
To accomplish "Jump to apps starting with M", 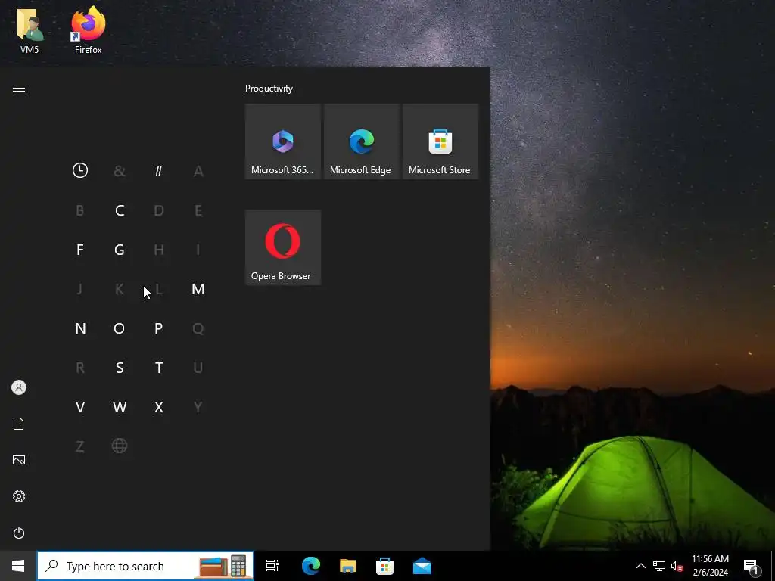I will tap(198, 289).
